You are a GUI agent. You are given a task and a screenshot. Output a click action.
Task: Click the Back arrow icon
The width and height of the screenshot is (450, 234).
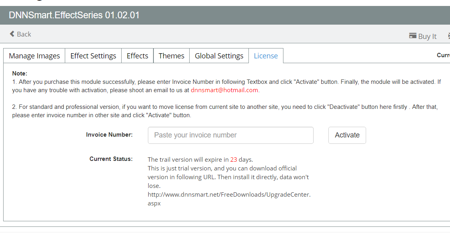point(12,34)
